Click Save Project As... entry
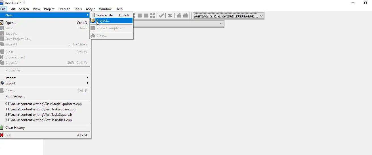This screenshot has height=155, width=372. (x=45, y=39)
